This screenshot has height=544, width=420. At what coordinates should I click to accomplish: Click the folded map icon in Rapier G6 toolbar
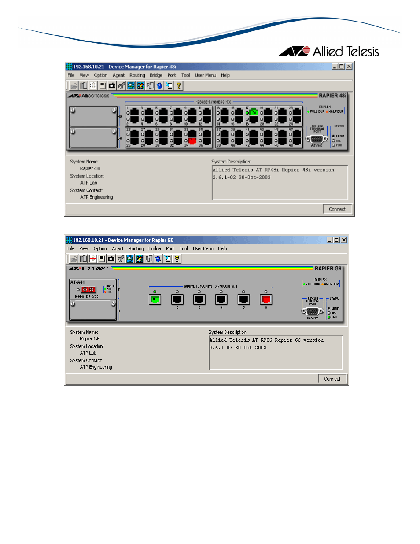tap(149, 259)
